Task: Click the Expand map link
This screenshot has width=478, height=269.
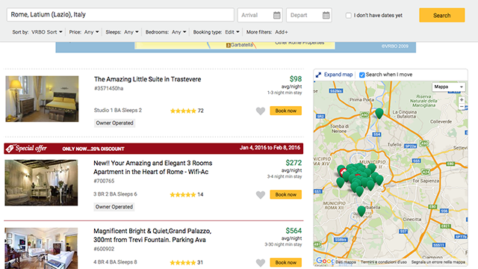Action: pyautogui.click(x=338, y=75)
